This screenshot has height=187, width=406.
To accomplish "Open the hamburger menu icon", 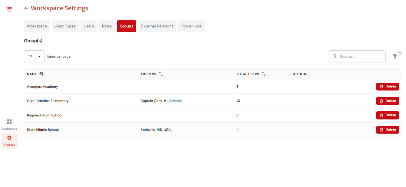I will (9, 9).
